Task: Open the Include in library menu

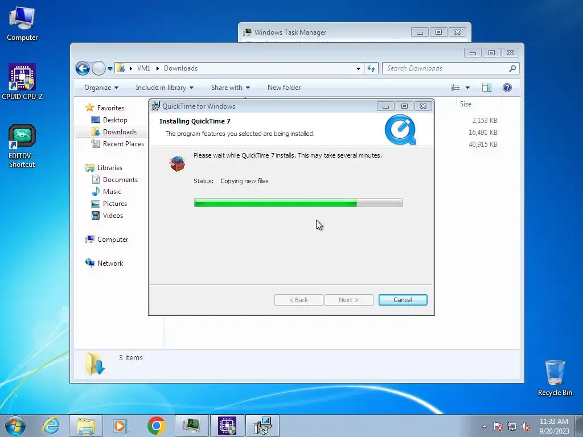Action: click(165, 88)
